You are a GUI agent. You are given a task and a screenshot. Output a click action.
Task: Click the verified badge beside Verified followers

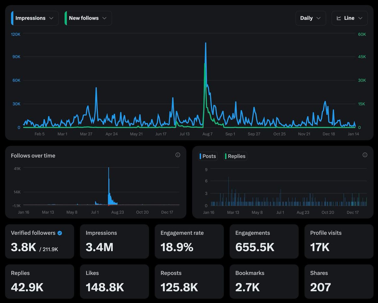60,233
